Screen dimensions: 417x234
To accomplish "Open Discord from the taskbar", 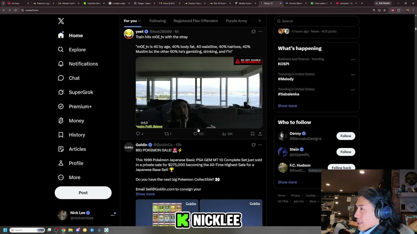I will point(78,230).
